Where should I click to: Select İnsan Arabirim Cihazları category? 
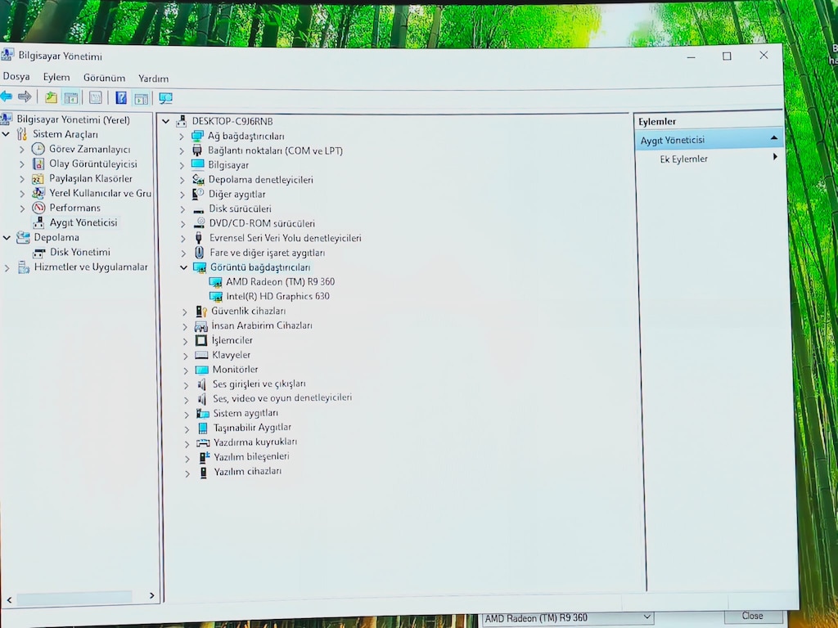pyautogui.click(x=262, y=325)
